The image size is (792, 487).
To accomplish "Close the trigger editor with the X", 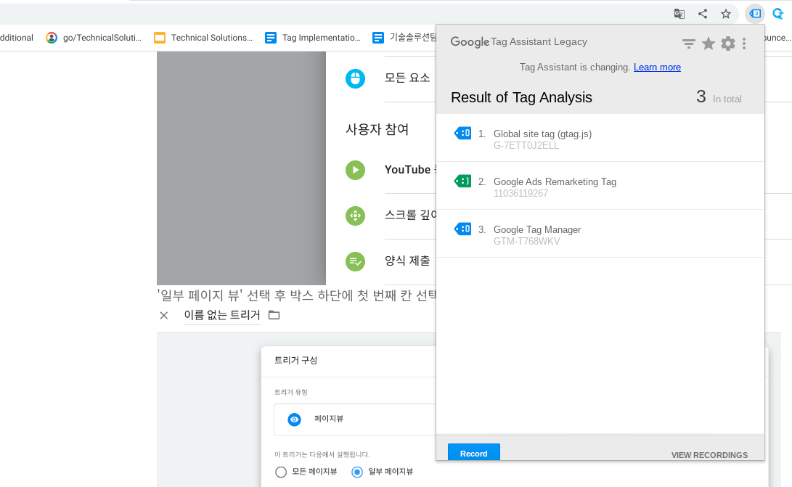I will (163, 316).
